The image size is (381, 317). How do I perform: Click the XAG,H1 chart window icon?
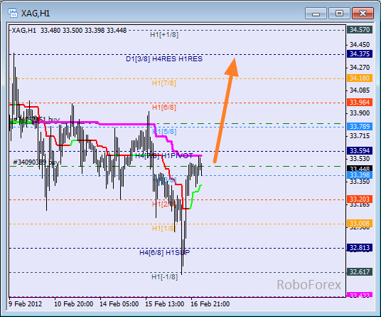tap(12, 13)
